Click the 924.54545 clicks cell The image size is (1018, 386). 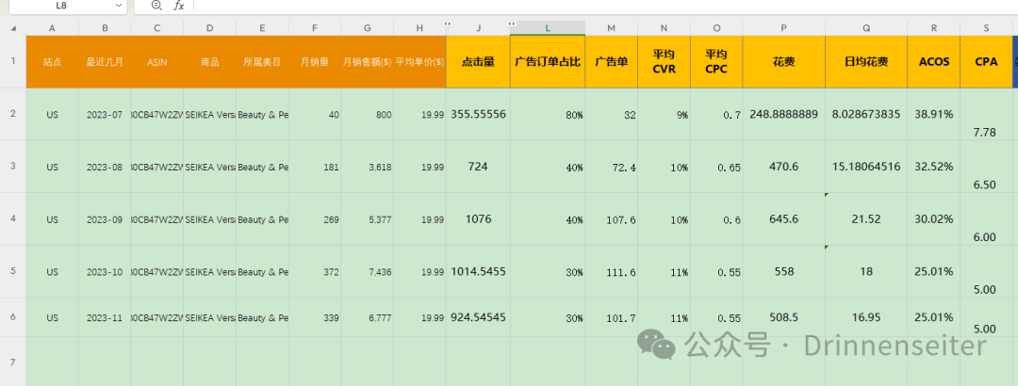[x=479, y=318]
